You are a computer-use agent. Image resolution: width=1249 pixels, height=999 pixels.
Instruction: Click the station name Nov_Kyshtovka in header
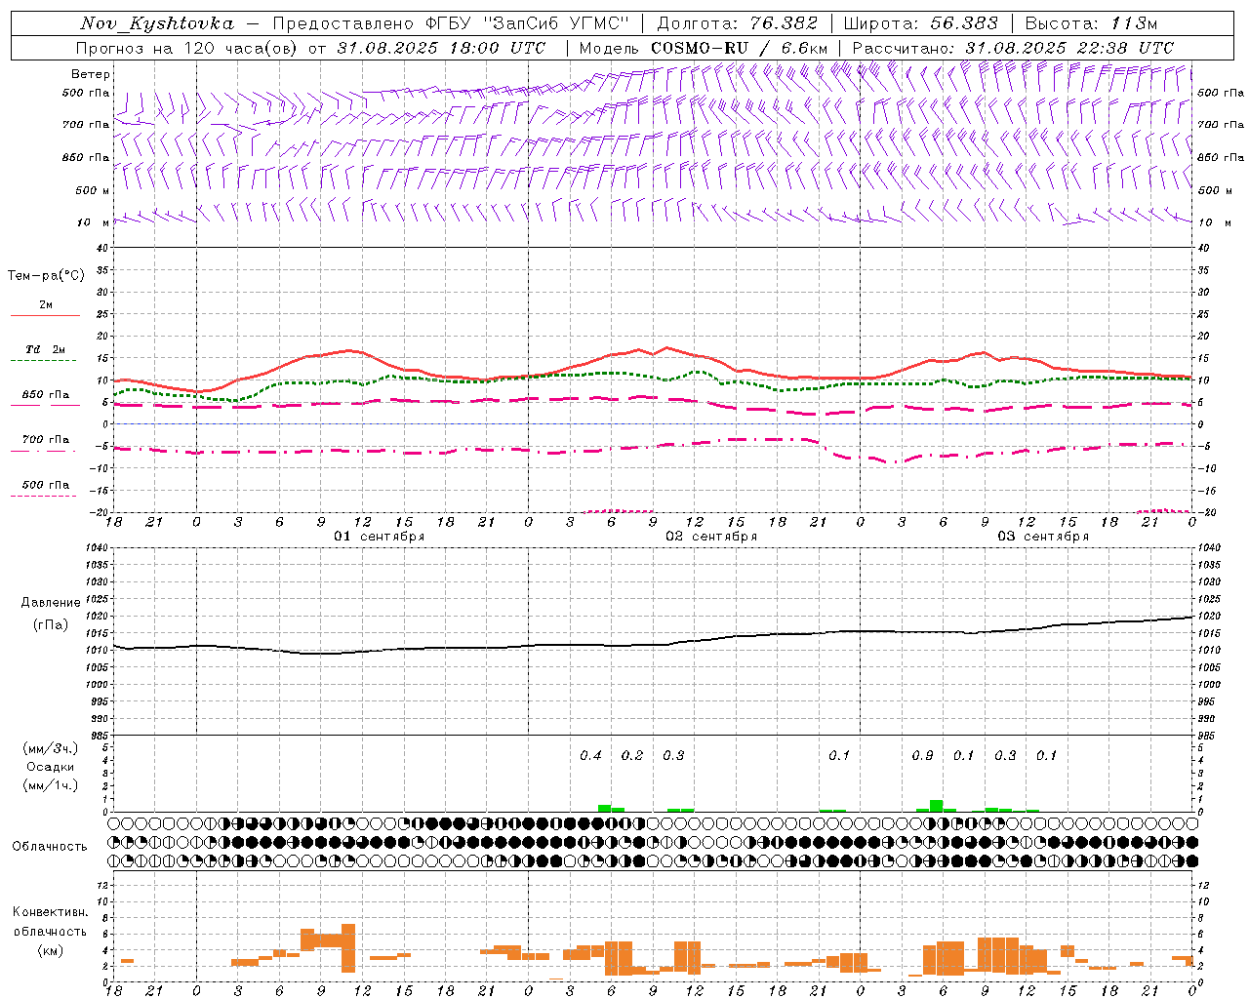(x=157, y=23)
